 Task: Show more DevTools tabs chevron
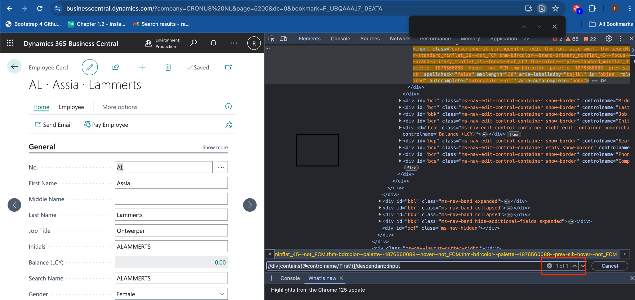[x=526, y=39]
